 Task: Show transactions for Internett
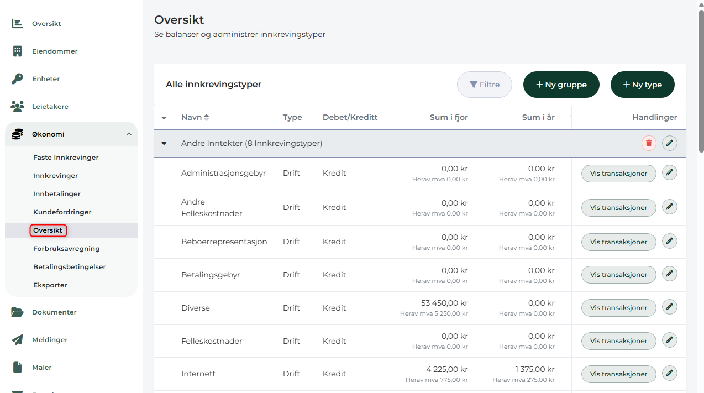(x=618, y=374)
